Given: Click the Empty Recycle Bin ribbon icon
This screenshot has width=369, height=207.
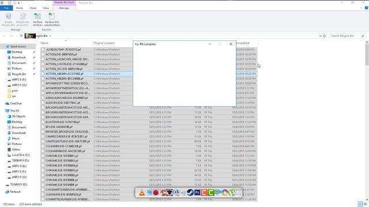Looking at the screenshot, I should (8, 20).
